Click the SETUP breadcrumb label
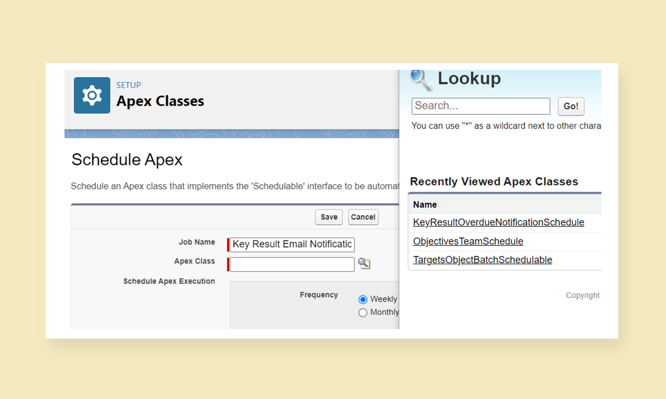 point(128,85)
